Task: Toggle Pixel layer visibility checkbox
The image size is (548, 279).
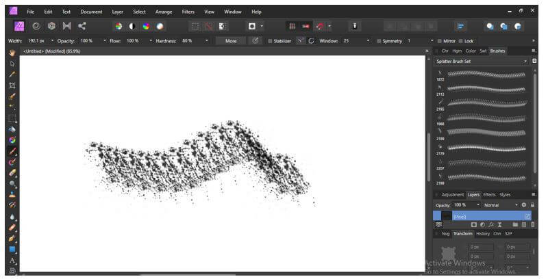Action: pyautogui.click(x=527, y=217)
